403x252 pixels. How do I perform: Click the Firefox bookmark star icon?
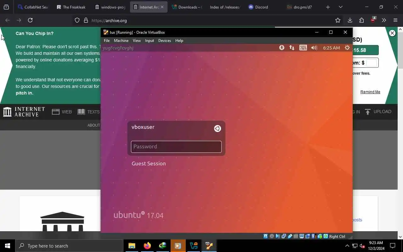point(338,20)
